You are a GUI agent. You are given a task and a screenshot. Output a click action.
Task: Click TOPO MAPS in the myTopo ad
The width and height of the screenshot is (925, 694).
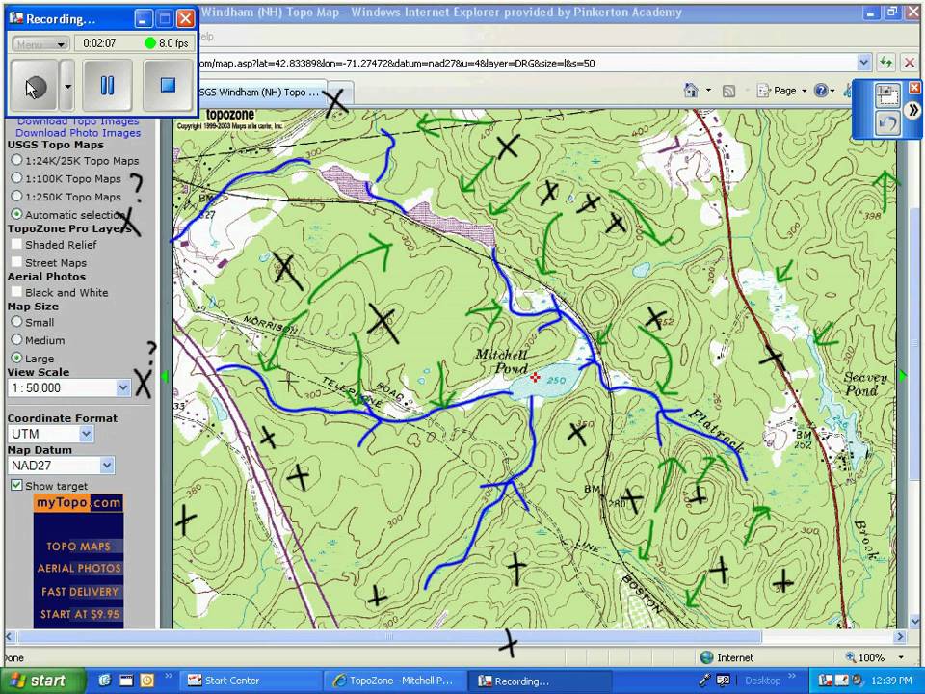pyautogui.click(x=78, y=547)
